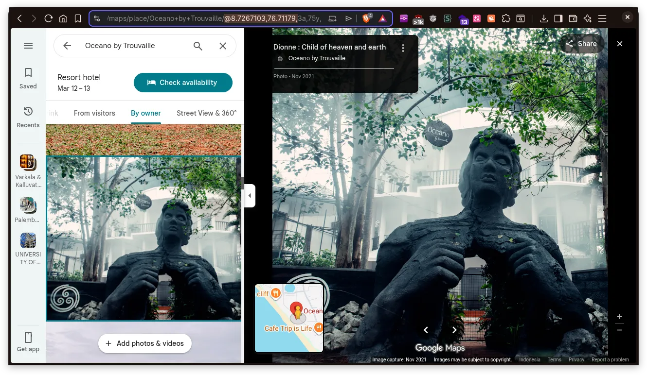
Task: Share this photo
Action: tap(581, 44)
